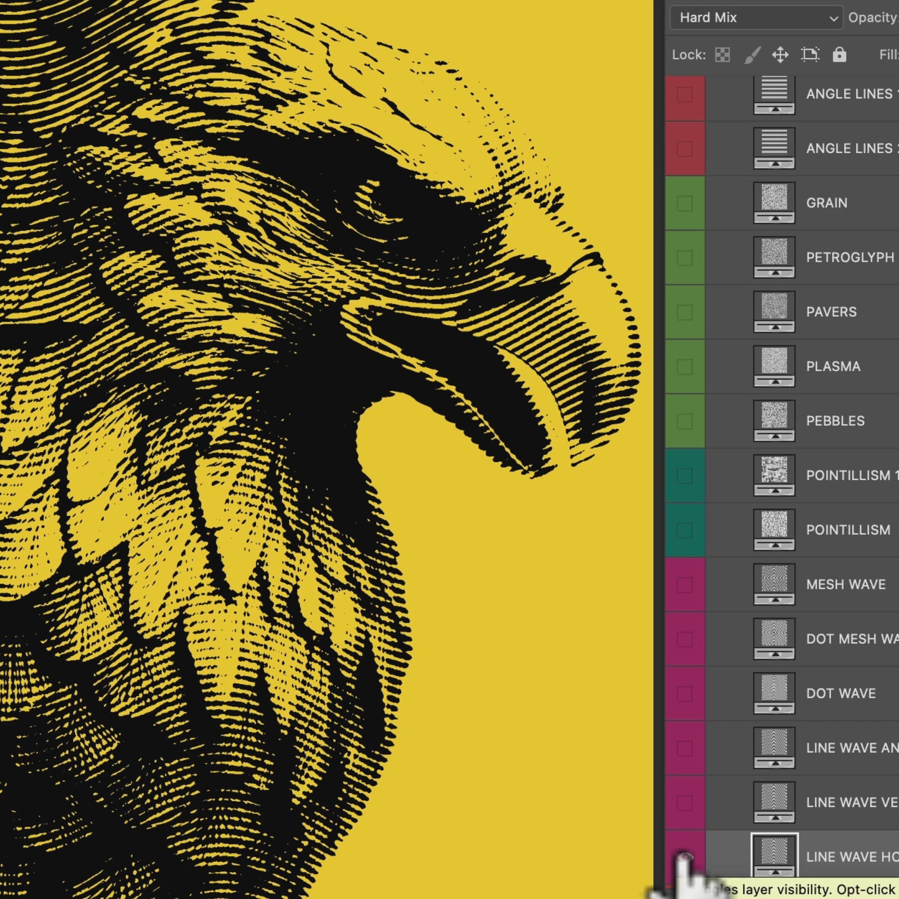Toggle visibility of the POINTILLISM layer
The height and width of the screenshot is (899, 899).
click(684, 530)
